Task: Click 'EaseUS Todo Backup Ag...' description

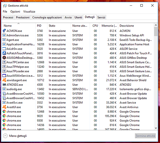Action: (136, 40)
